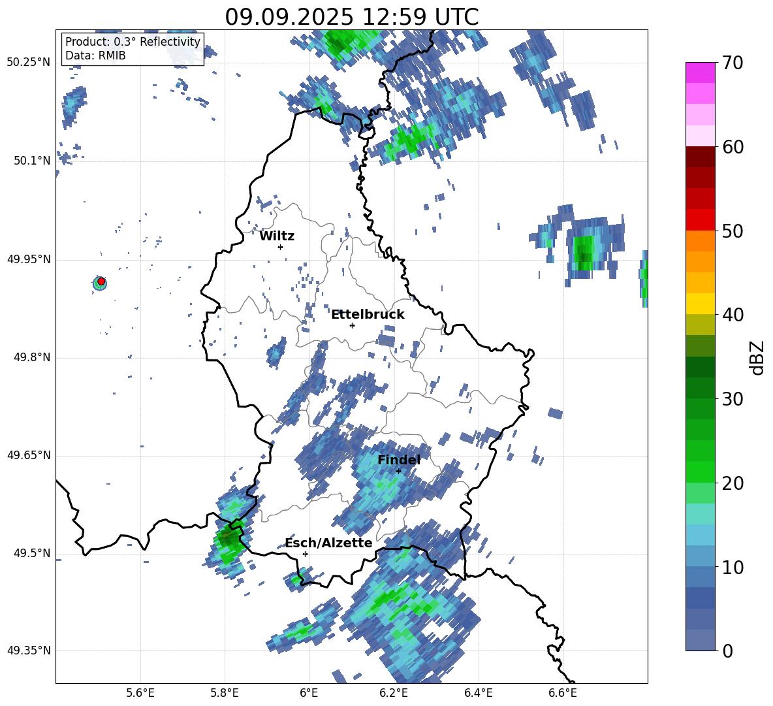Click the 20 colorbar tick label
The width and height of the screenshot is (773, 706).
pos(732,483)
